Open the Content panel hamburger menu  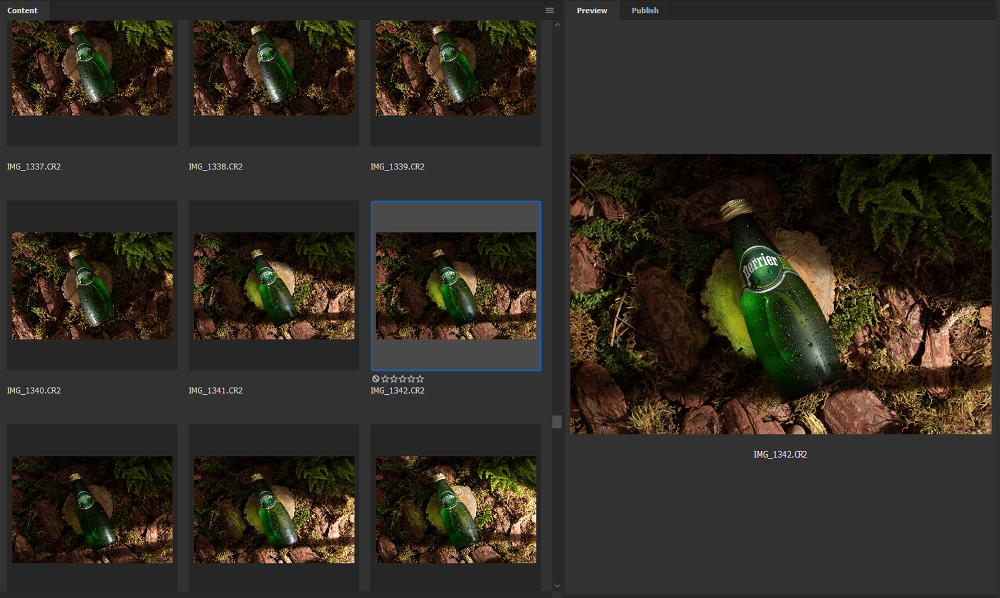tap(549, 10)
